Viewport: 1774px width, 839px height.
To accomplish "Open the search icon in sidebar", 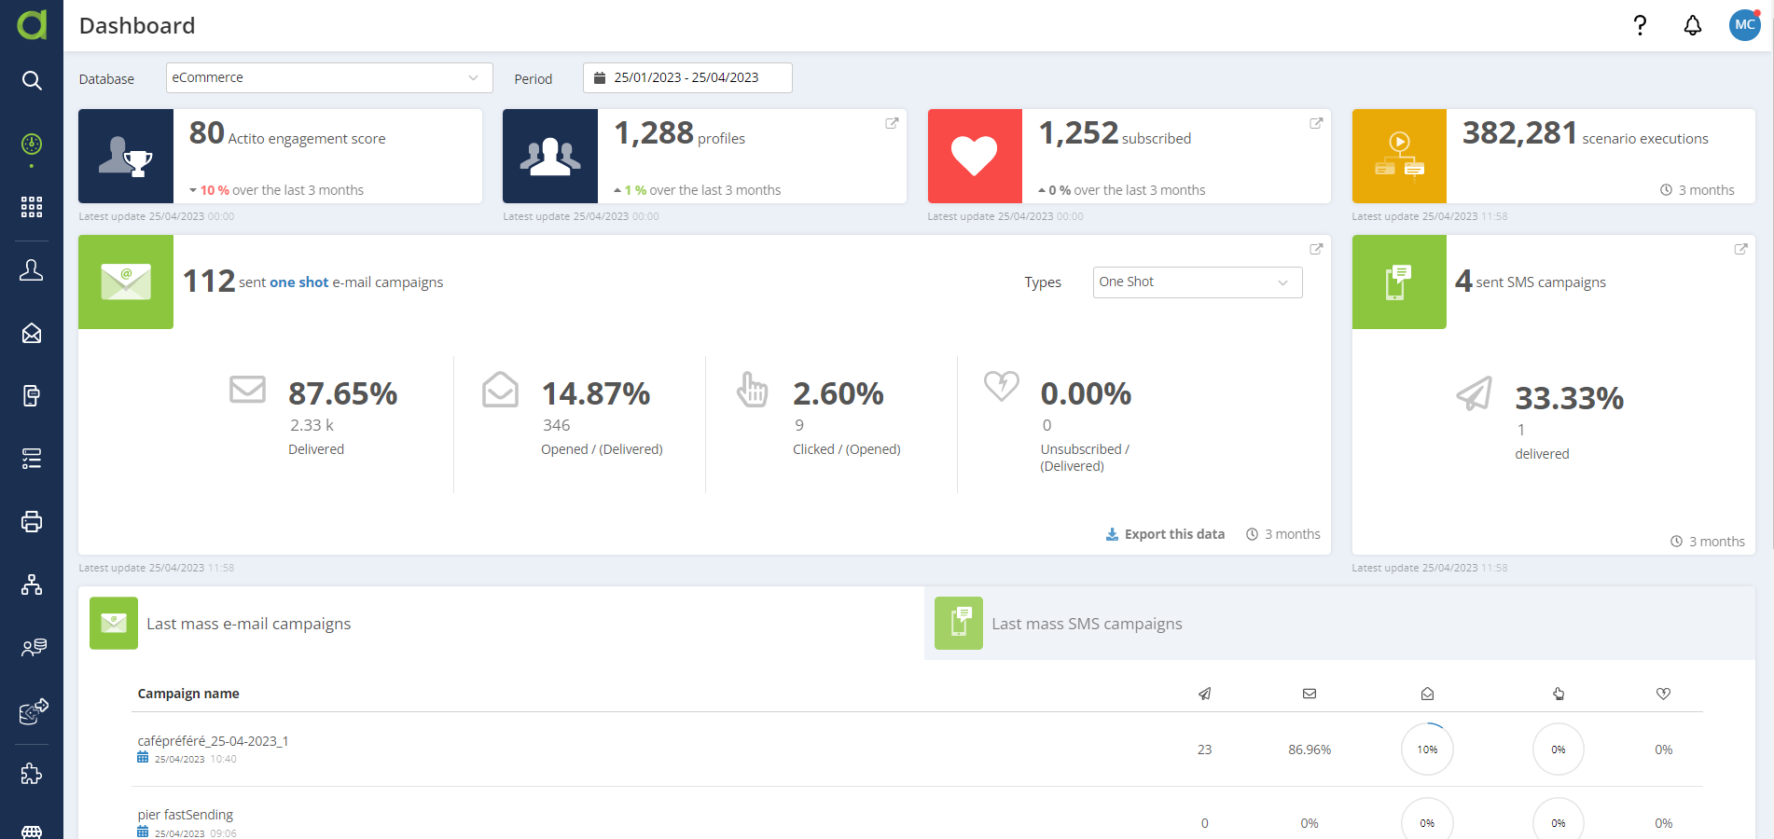I will tap(32, 80).
